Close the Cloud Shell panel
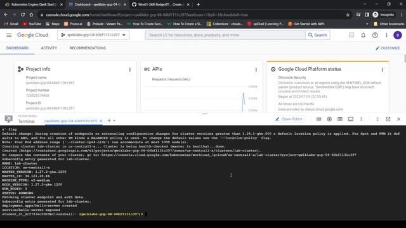 pyautogui.click(x=399, y=119)
